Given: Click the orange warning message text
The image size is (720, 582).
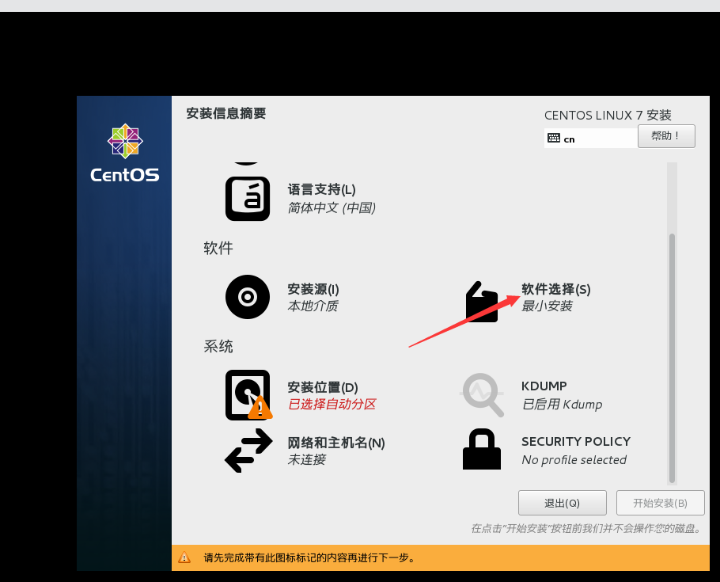Looking at the screenshot, I should pos(309,557).
